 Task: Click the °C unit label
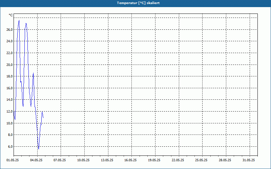click(x=11, y=15)
